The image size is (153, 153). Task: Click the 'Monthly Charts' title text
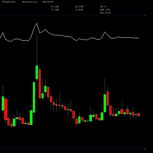pos(9,2)
